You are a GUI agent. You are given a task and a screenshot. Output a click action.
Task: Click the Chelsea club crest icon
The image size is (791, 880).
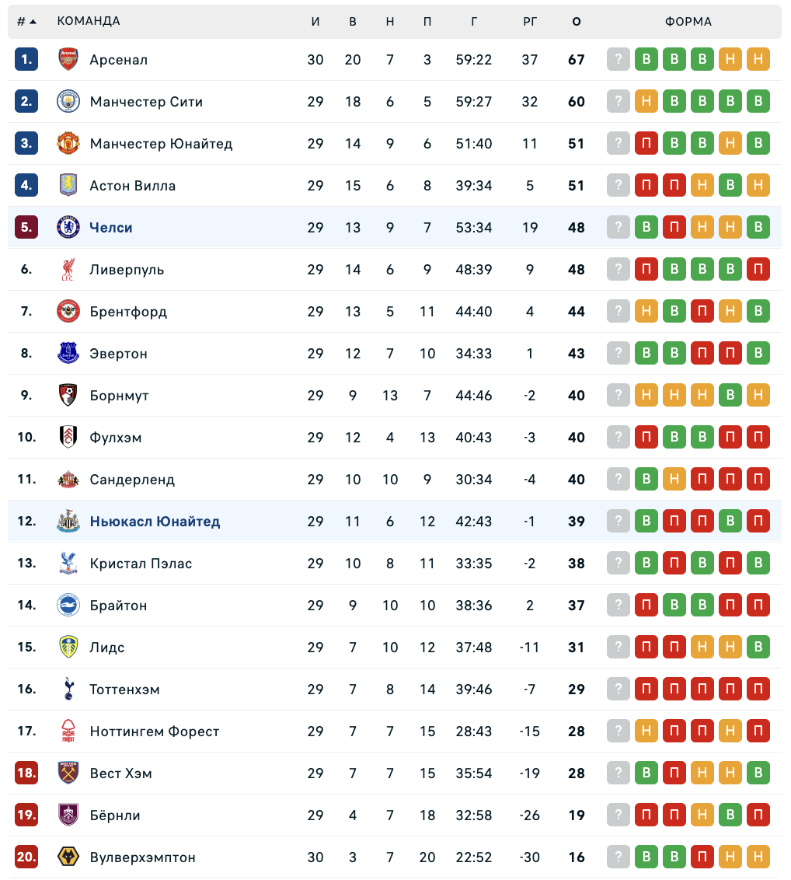coord(68,228)
